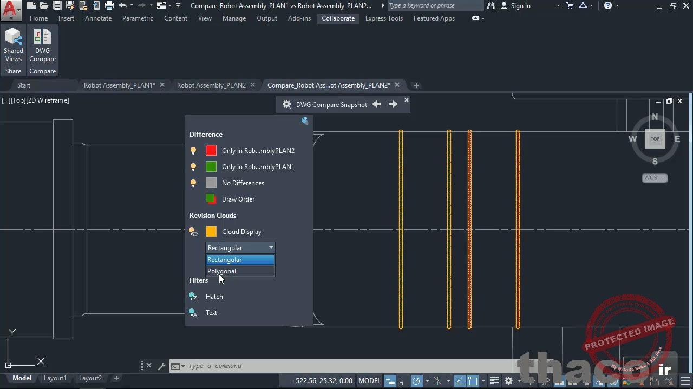This screenshot has height=389, width=693.
Task: Open the Shared Views tool
Action: click(x=14, y=46)
